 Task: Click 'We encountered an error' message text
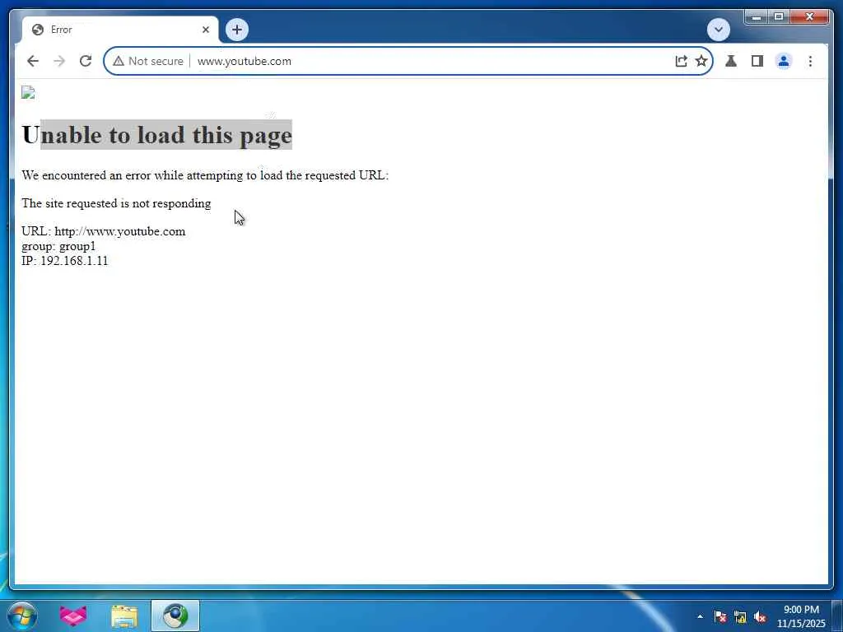pos(205,175)
